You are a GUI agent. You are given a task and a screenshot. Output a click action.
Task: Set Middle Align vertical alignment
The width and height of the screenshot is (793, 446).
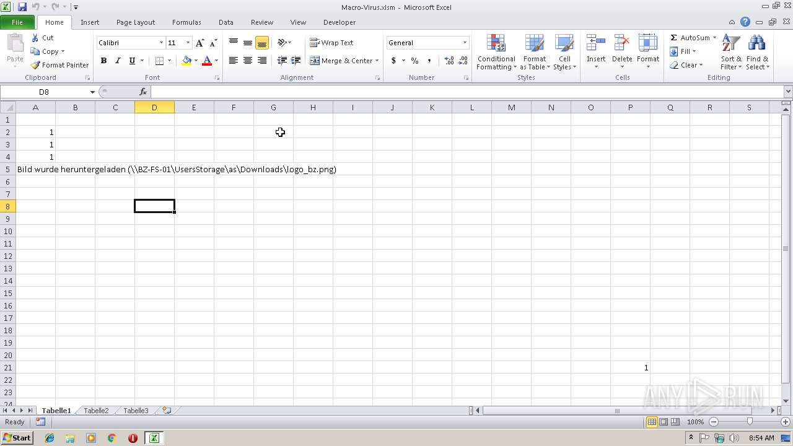coord(248,43)
